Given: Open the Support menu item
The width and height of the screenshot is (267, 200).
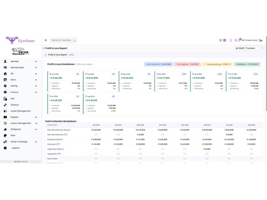Looking at the screenshot, I should pos(15,148).
